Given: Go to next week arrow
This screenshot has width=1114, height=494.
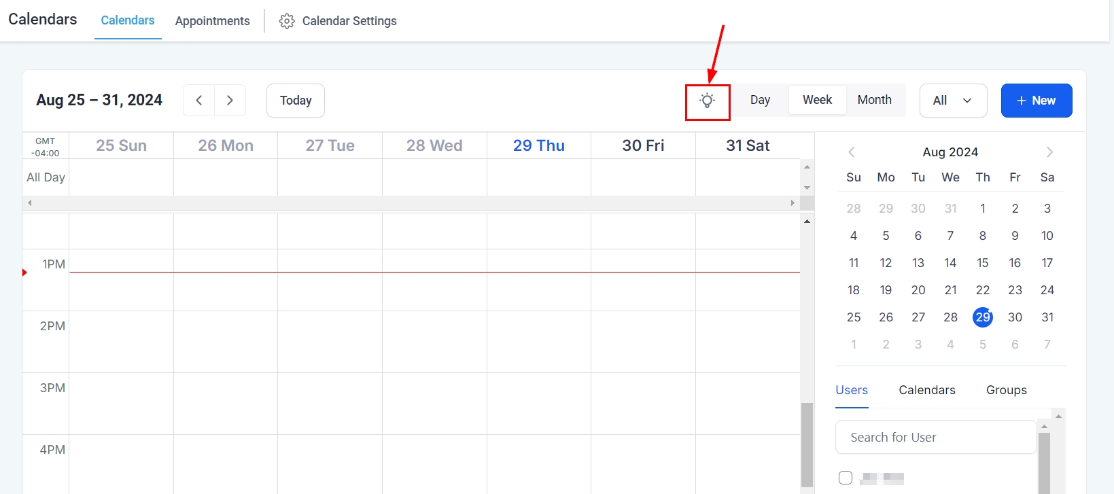Looking at the screenshot, I should point(230,101).
